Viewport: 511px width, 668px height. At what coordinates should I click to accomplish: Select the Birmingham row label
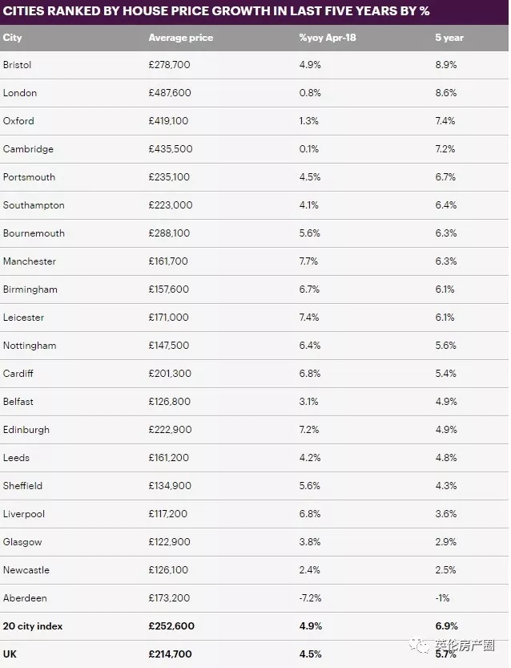(30, 289)
